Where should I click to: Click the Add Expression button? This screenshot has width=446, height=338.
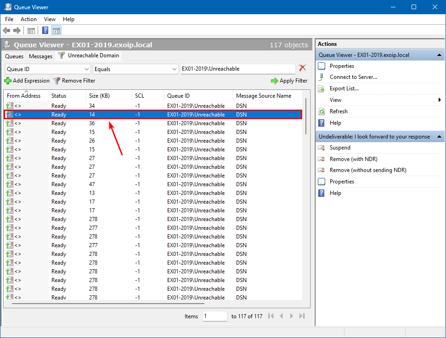tap(27, 81)
